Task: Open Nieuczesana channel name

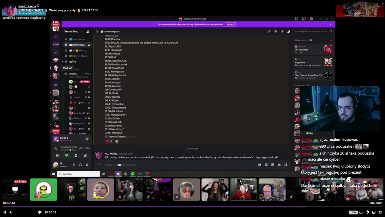Action: coord(27,6)
